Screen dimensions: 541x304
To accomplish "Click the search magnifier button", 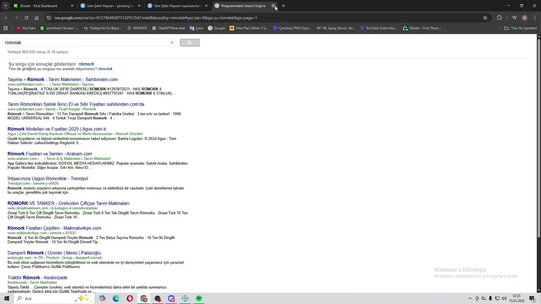I will pos(189,43).
